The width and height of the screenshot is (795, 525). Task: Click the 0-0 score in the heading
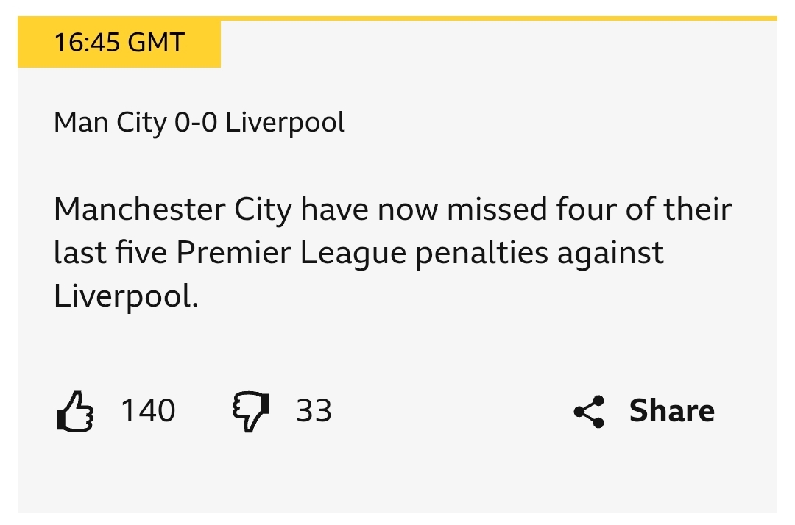[x=196, y=122]
